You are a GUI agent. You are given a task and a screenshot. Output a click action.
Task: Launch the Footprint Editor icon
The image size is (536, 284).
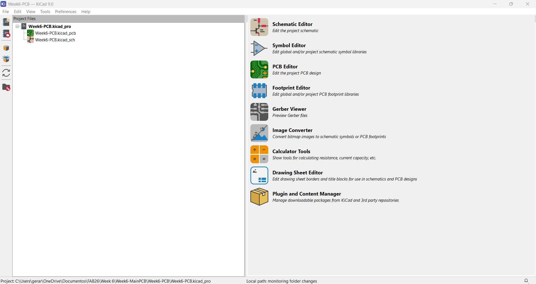(259, 91)
